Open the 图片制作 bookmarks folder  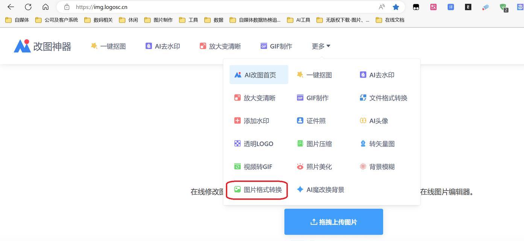coord(158,20)
